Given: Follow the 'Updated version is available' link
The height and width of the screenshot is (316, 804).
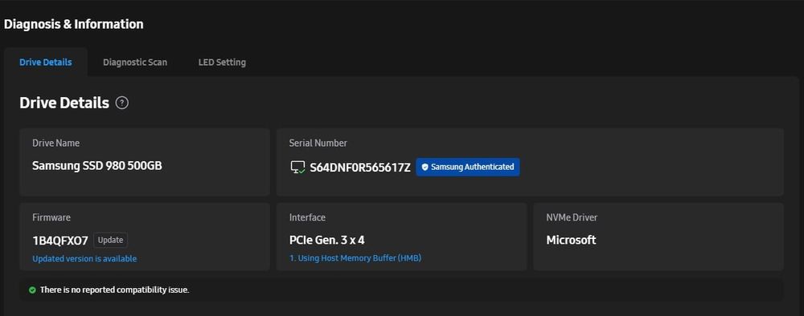Looking at the screenshot, I should pos(84,259).
